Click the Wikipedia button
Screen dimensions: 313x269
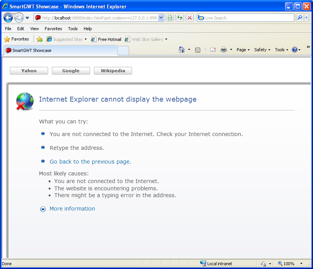[113, 71]
